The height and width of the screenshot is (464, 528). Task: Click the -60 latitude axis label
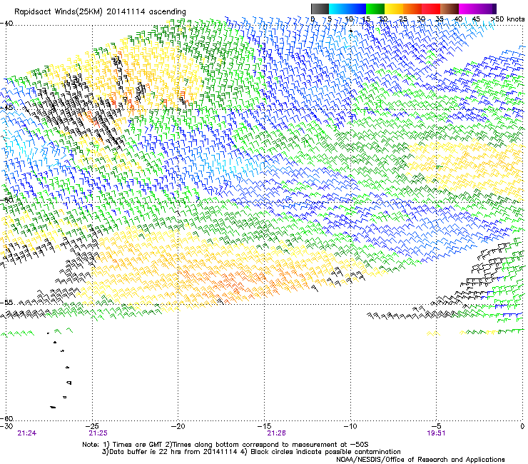point(6,418)
